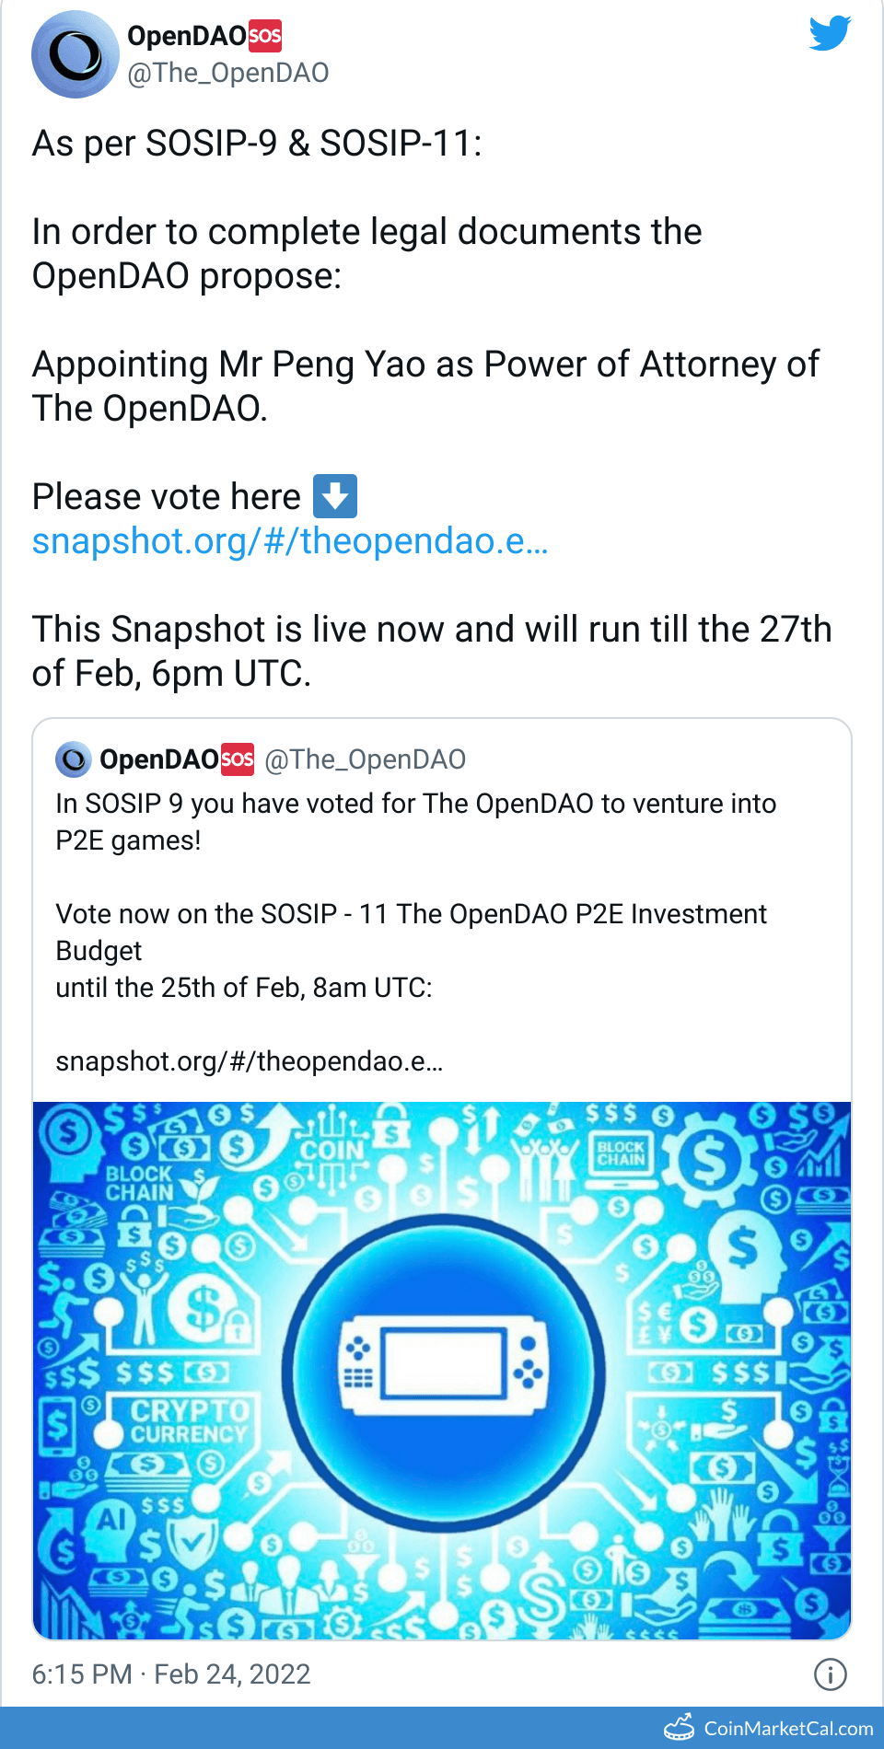Click the SOS badge in the main header

click(265, 36)
